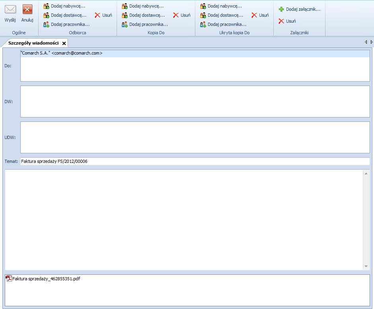Click Dodaj nabywcę in Kopia Do group

tap(142, 6)
